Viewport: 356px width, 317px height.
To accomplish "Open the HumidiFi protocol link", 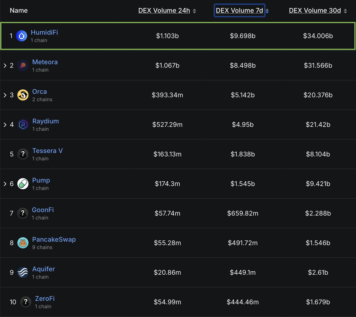I will 44,32.
